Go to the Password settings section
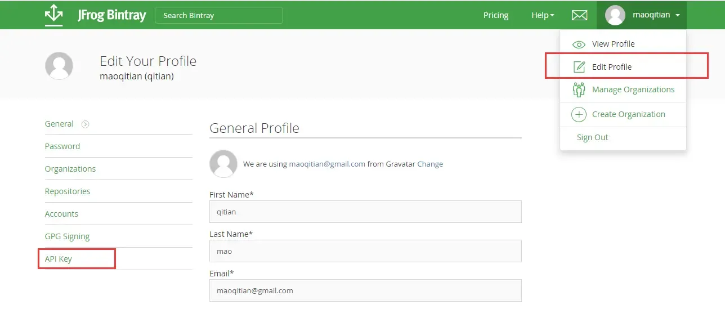The image size is (725, 309). click(x=62, y=146)
